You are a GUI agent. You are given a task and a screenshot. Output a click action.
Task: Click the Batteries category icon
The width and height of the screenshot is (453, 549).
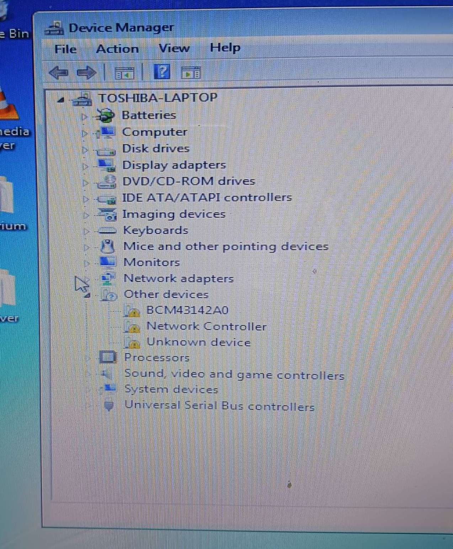point(106,115)
